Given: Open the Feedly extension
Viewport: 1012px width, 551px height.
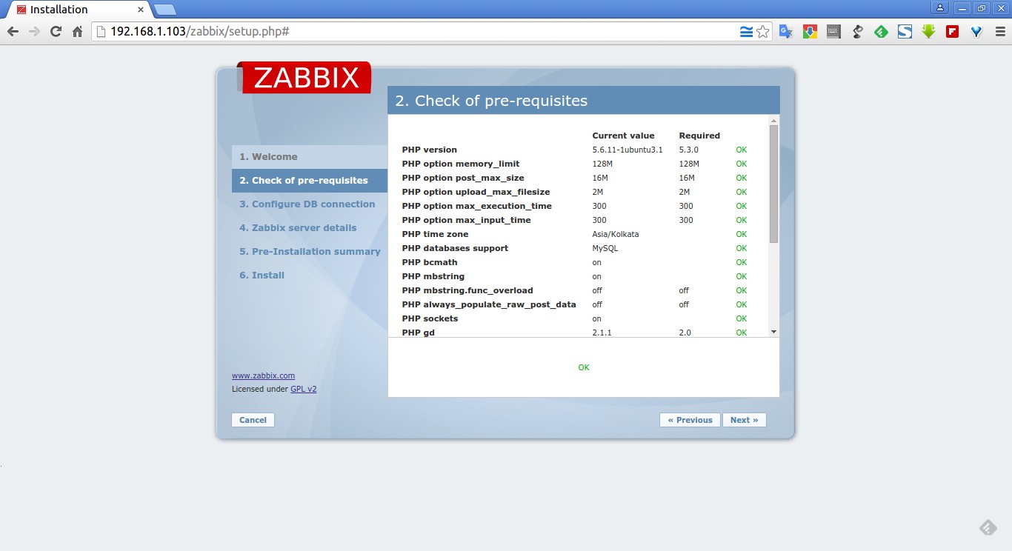Looking at the screenshot, I should coord(881,32).
